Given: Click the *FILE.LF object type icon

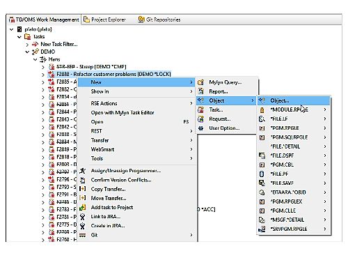Looking at the screenshot, I should [x=262, y=119].
